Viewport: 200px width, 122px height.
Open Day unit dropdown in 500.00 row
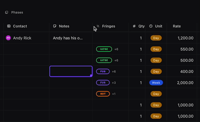pos(156,60)
